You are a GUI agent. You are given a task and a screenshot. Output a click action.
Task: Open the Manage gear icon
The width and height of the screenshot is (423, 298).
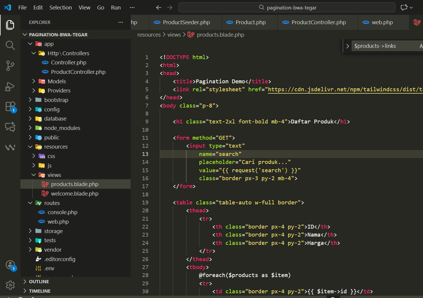point(10,285)
